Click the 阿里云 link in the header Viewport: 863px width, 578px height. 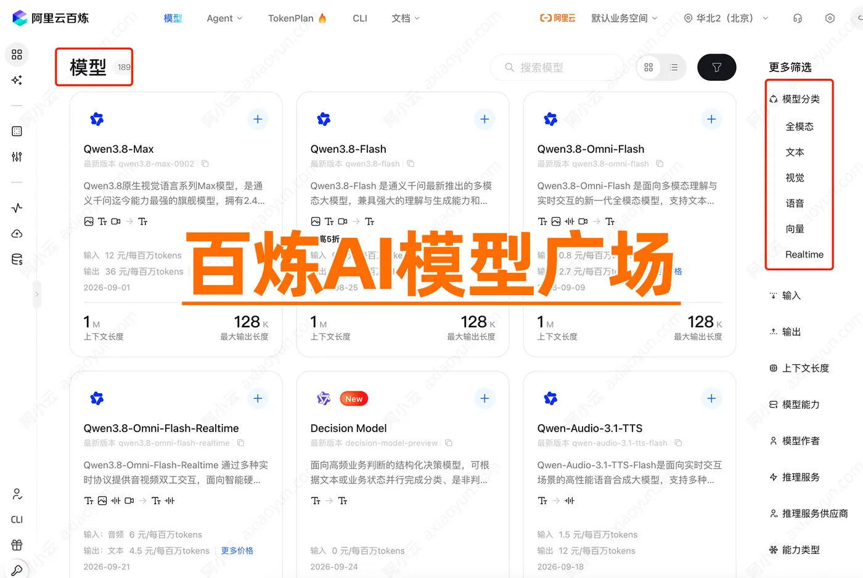click(x=558, y=18)
